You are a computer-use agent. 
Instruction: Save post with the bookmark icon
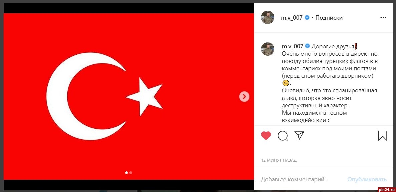click(x=383, y=136)
